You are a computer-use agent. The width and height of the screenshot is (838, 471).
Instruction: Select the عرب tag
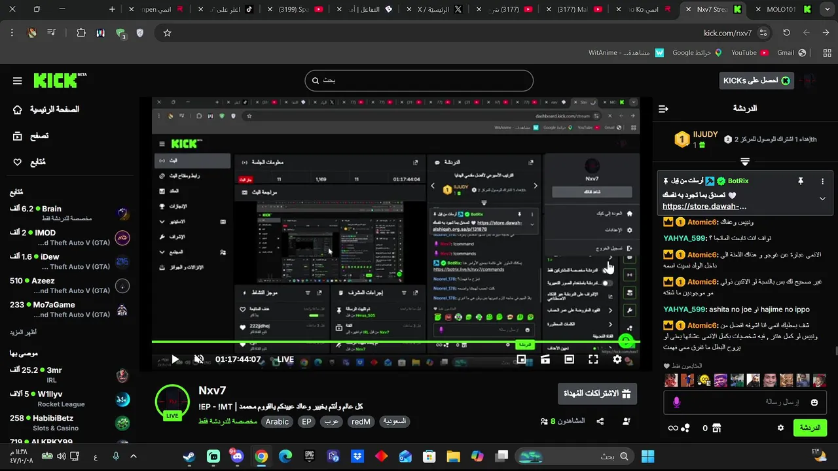coord(331,422)
